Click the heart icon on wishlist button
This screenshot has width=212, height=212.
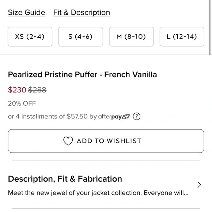68,141
